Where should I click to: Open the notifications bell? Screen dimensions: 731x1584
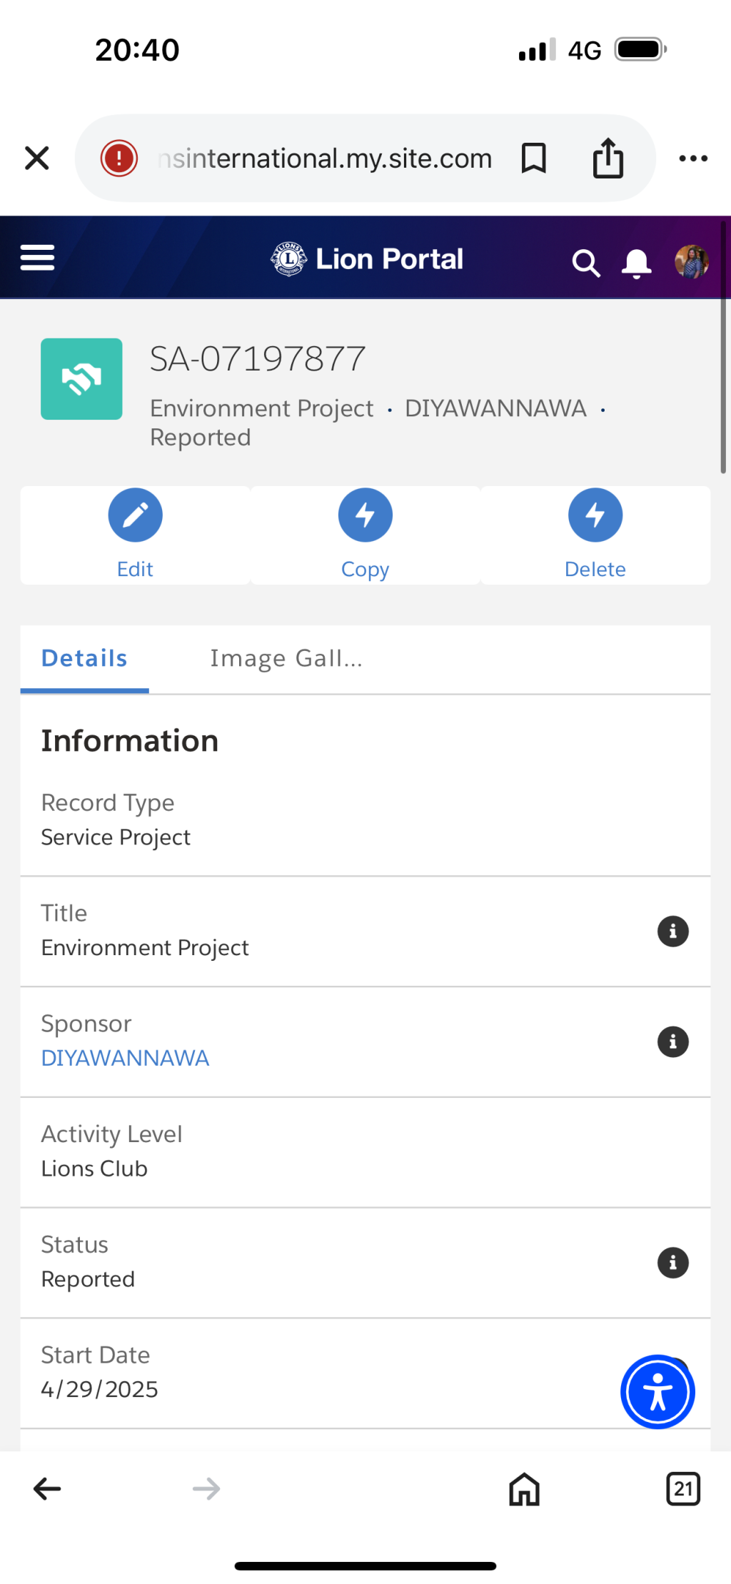pos(636,263)
